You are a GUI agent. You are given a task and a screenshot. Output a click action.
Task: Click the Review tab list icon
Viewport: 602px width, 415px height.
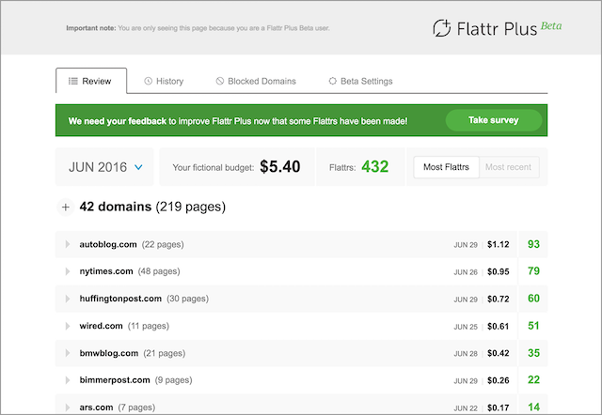(x=73, y=81)
